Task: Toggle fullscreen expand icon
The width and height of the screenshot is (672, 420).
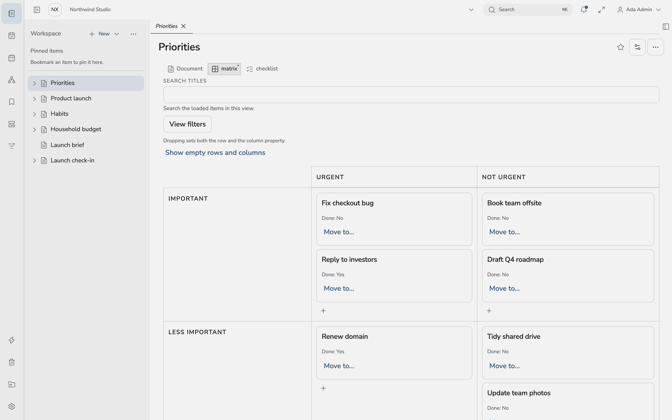Action: pos(601,10)
